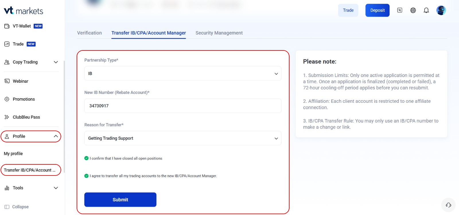Viewport: 459px width, 215px height.
Task: Open the ClubBleu Pass menu item
Action: (x=26, y=117)
